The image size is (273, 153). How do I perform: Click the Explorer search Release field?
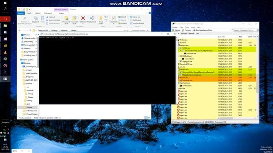pyautogui.click(x=140, y=30)
